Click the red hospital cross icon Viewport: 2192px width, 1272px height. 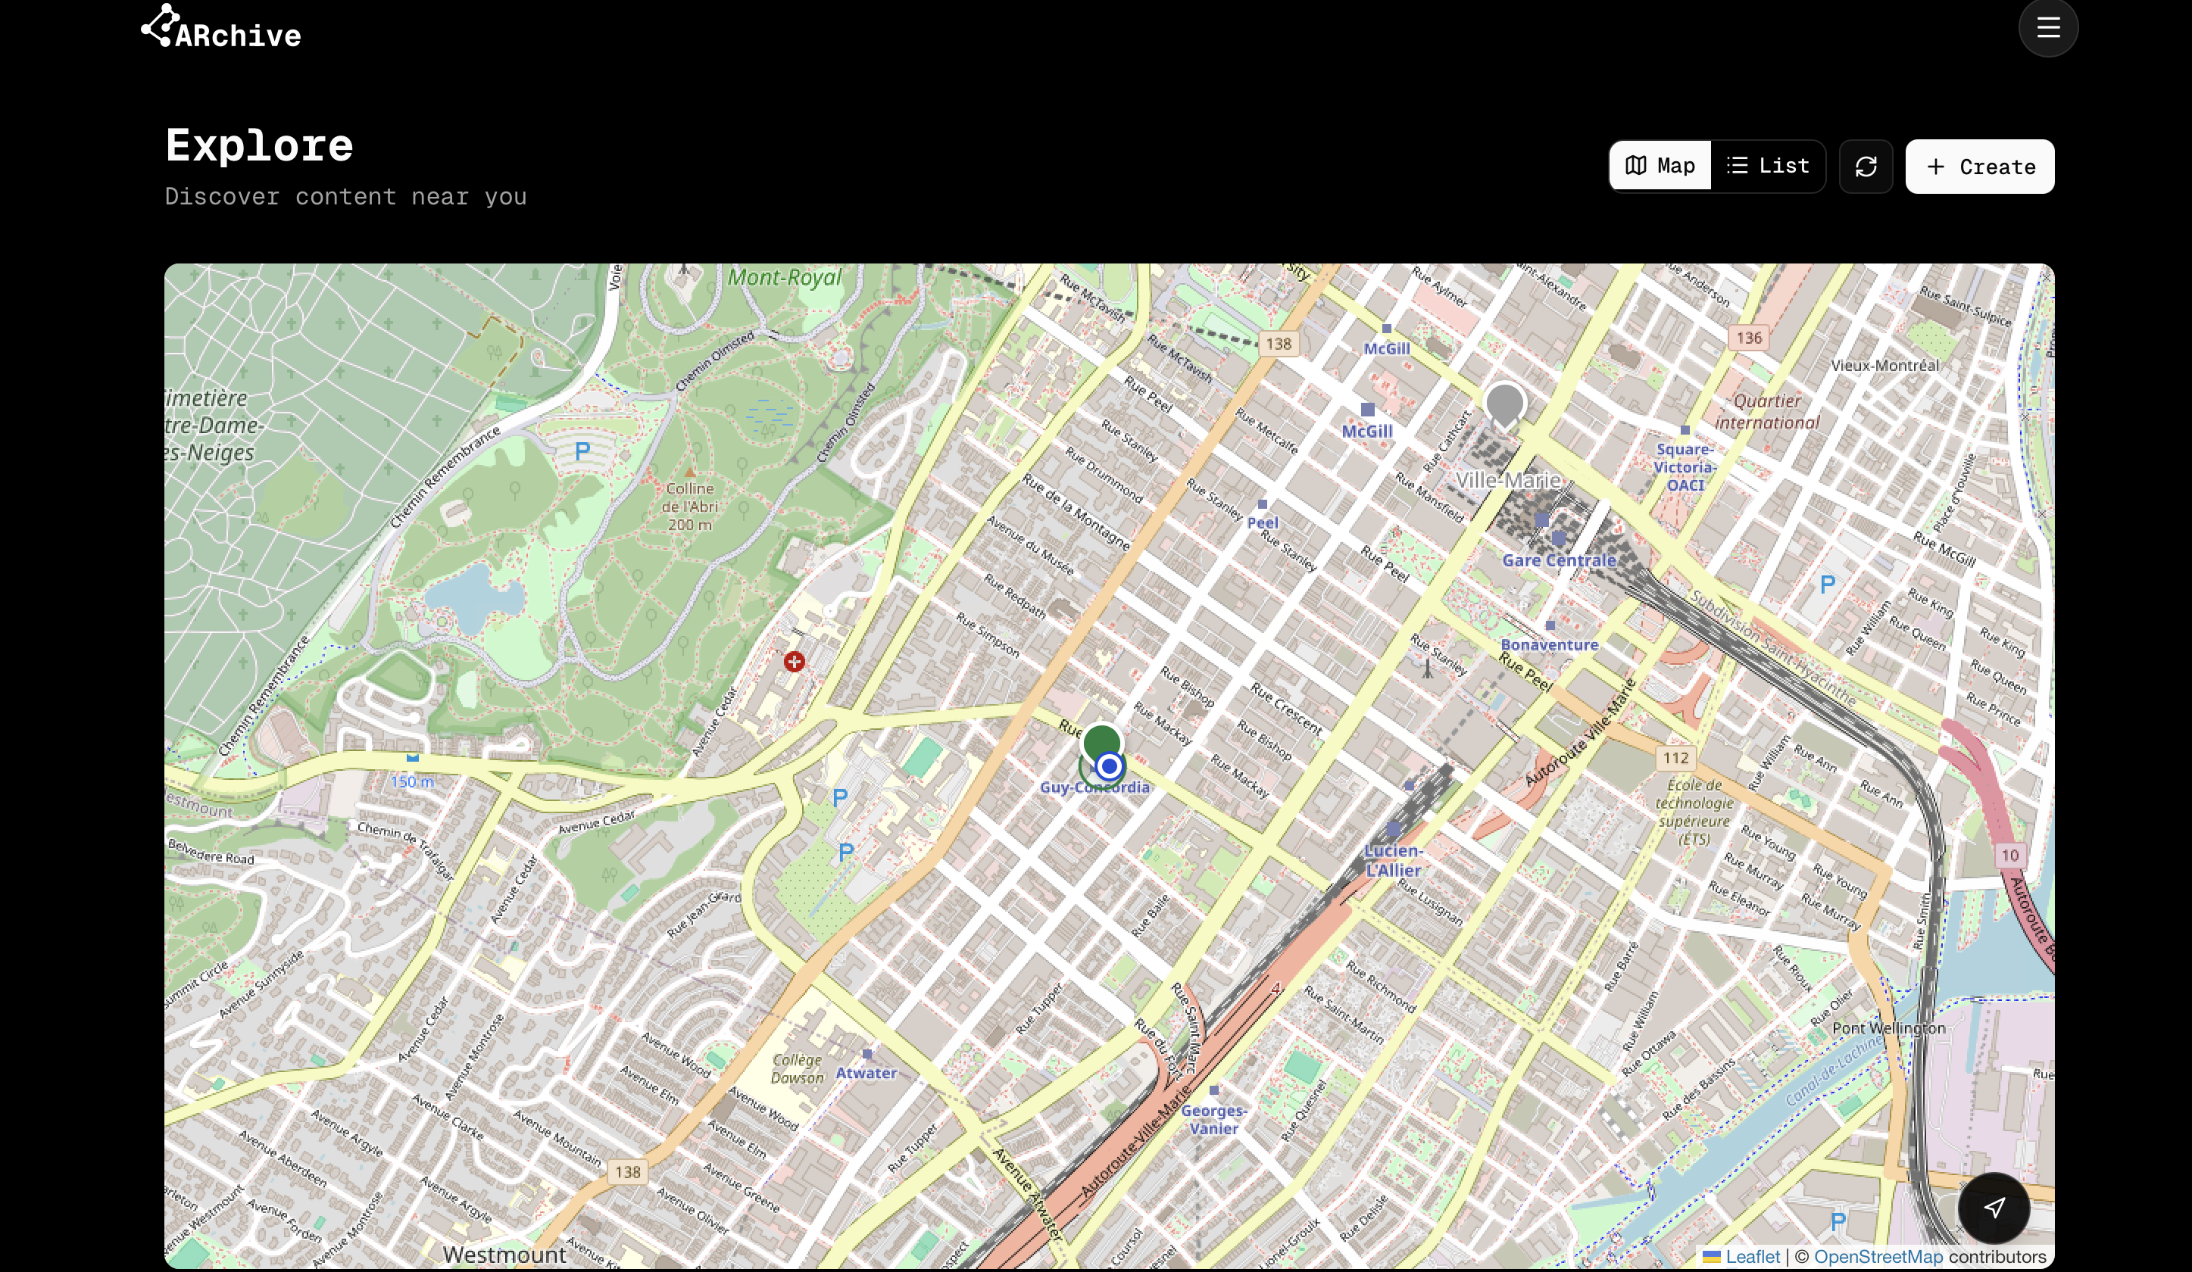pos(793,662)
